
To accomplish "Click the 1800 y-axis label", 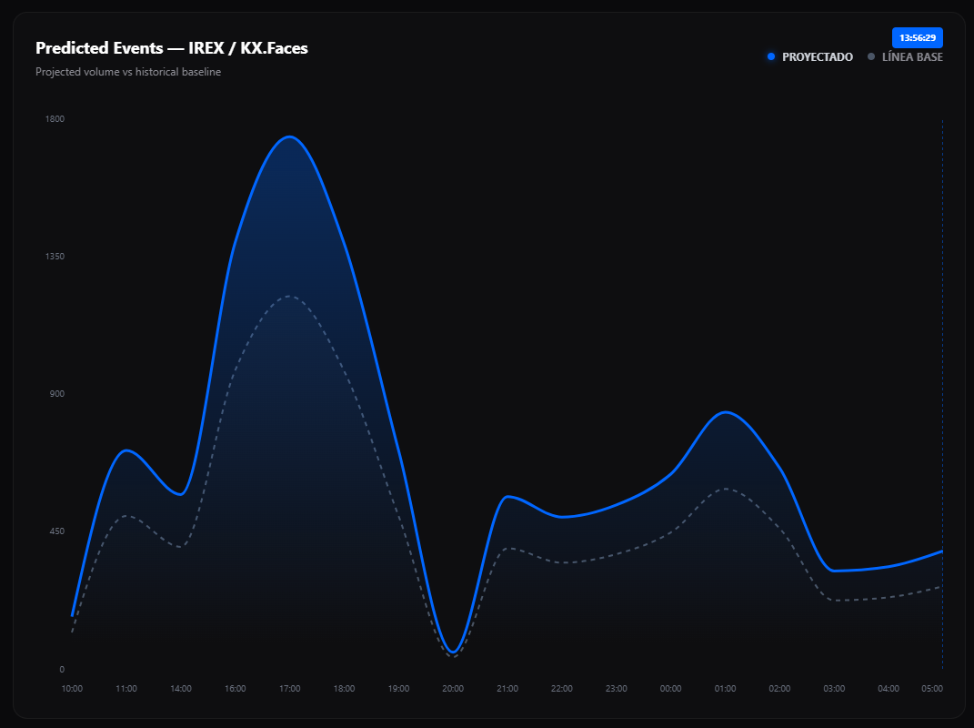I will pos(55,118).
